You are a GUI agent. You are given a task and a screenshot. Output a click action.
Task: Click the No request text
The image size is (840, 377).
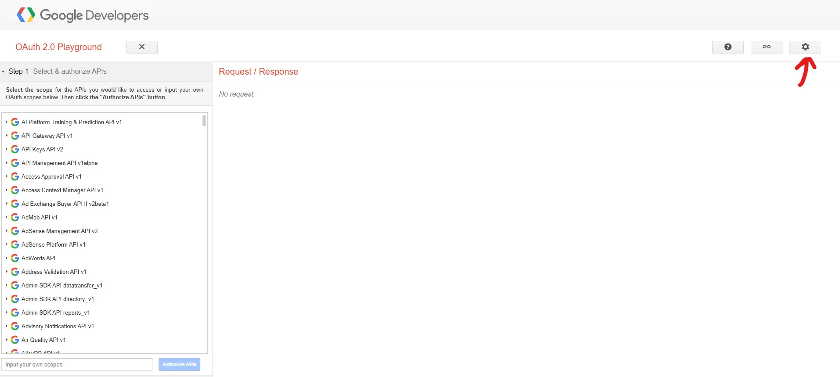pos(237,94)
